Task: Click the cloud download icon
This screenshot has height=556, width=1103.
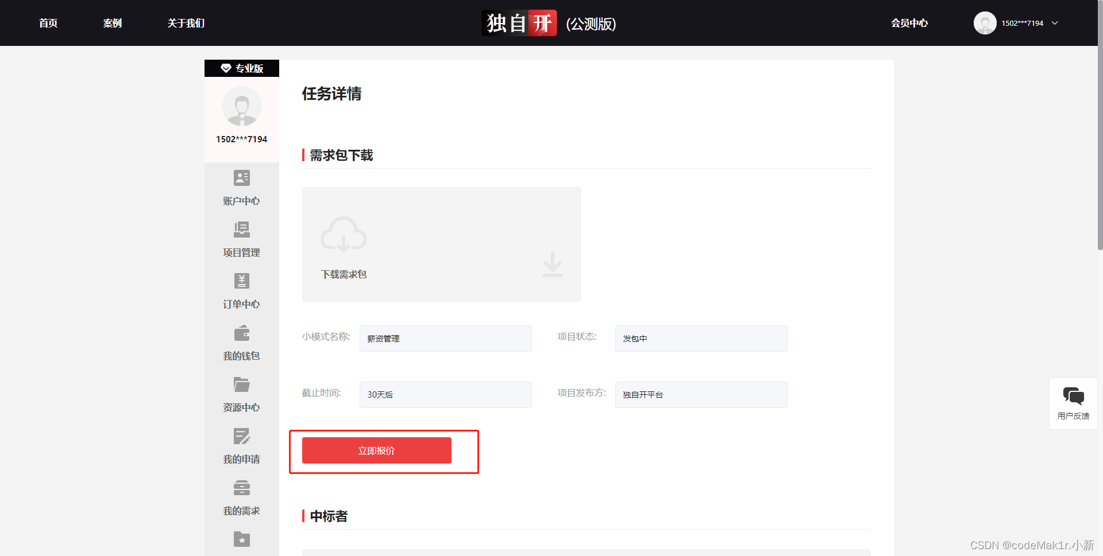Action: (344, 235)
